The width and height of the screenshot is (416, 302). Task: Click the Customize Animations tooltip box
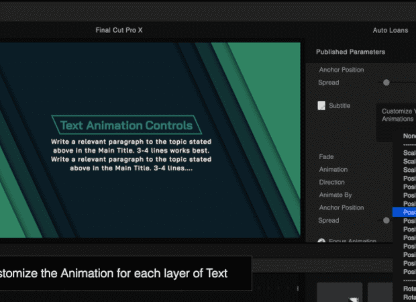396,122
